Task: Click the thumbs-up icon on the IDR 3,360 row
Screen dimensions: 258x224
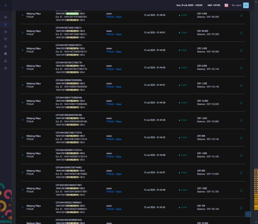Action: 241,50
